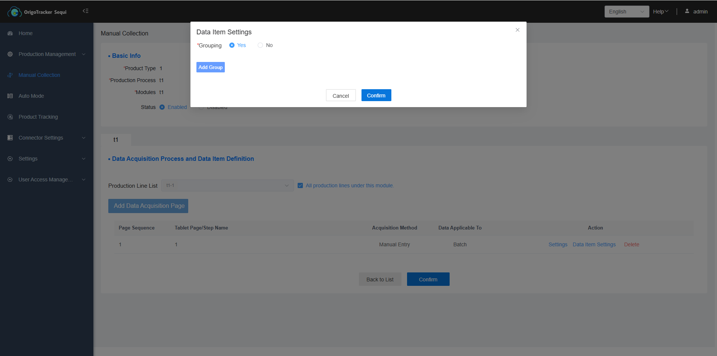Image resolution: width=717 pixels, height=356 pixels.
Task: Open the English language dropdown
Action: tap(626, 12)
